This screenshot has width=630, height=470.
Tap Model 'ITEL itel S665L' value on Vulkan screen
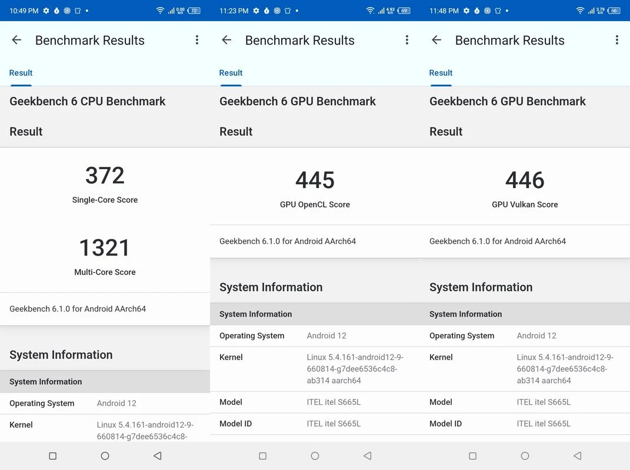coord(544,402)
